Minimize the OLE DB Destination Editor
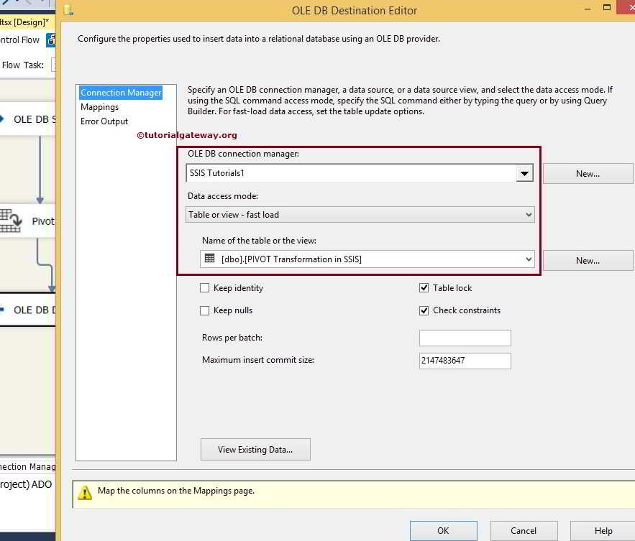Viewport: 635px width, 541px height. [588, 9]
